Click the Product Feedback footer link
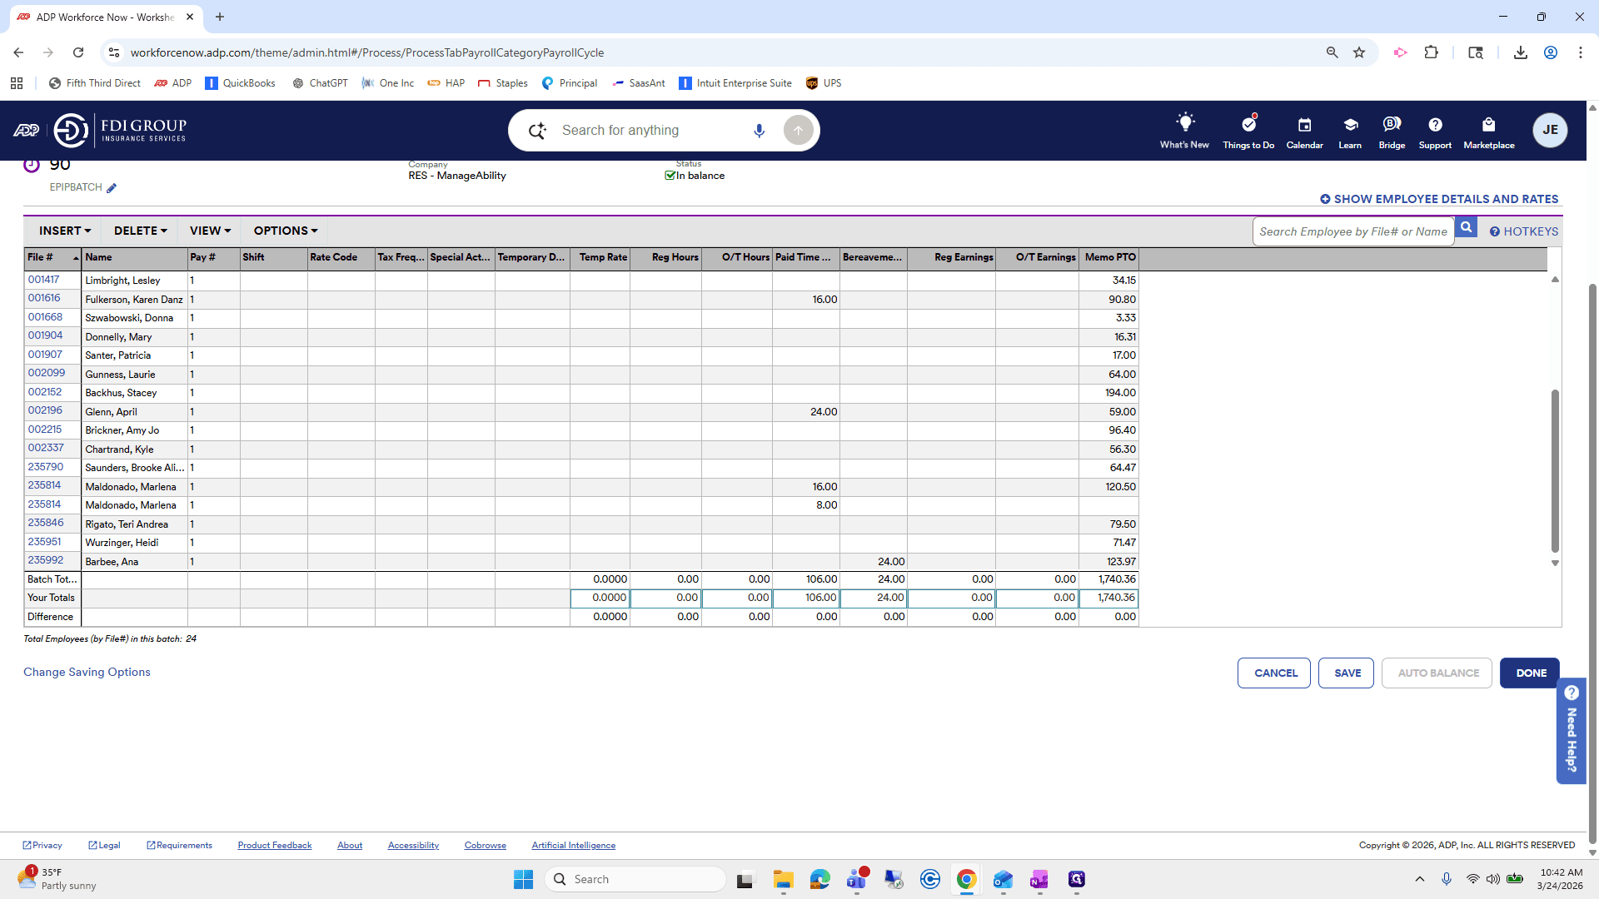This screenshot has height=899, width=1599. tap(274, 845)
